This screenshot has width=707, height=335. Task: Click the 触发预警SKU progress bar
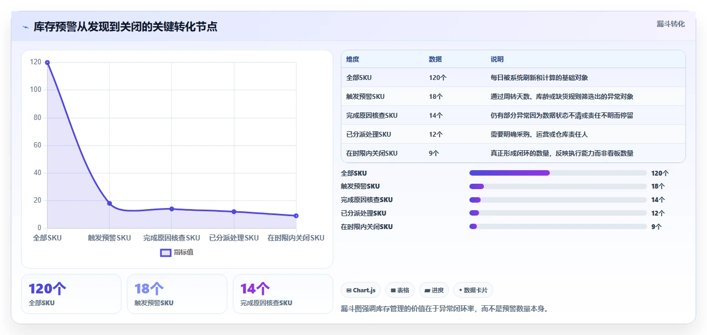pyautogui.click(x=558, y=186)
